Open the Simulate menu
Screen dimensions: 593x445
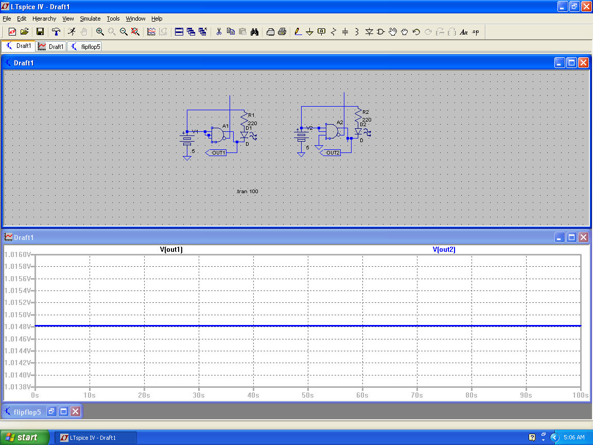90,19
